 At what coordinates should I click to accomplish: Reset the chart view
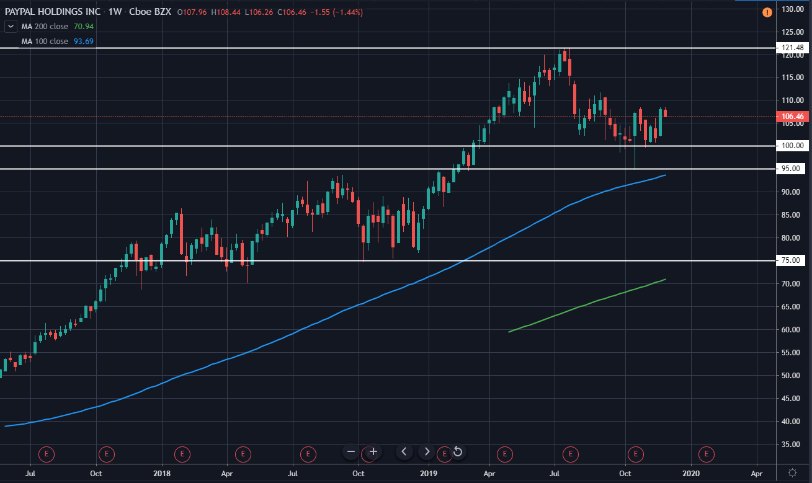(457, 451)
